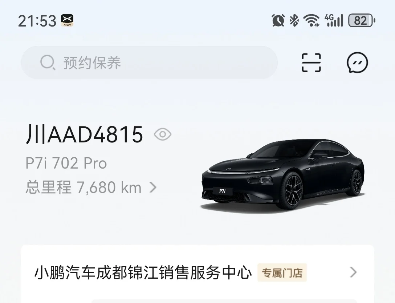This screenshot has height=303, width=395.
Task: Expand the service center row chevron
Action: (353, 272)
